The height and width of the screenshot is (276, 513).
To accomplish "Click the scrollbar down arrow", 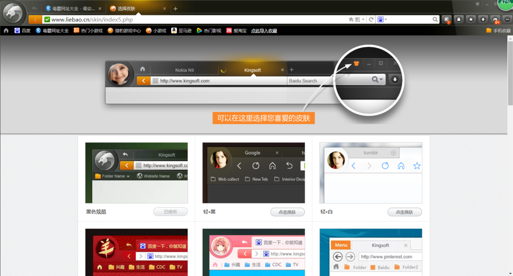I will pyautogui.click(x=510, y=273).
